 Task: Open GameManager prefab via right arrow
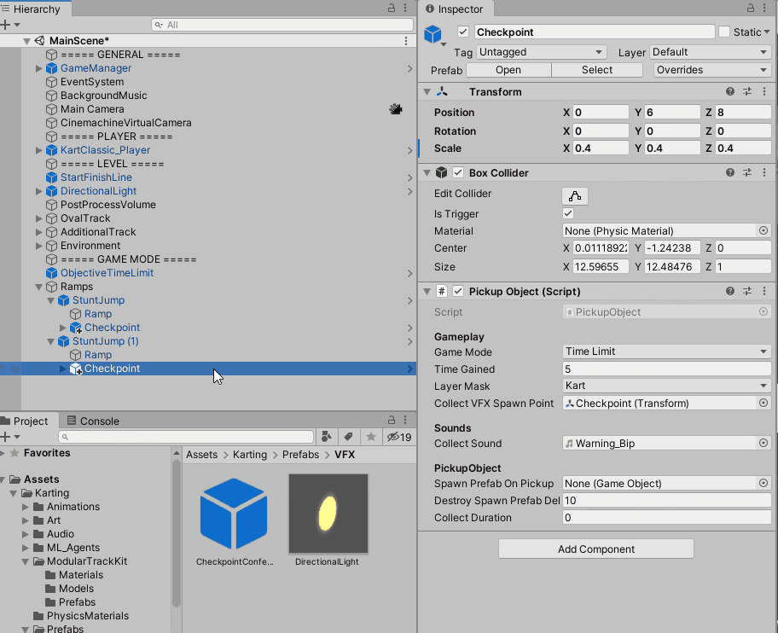[409, 68]
